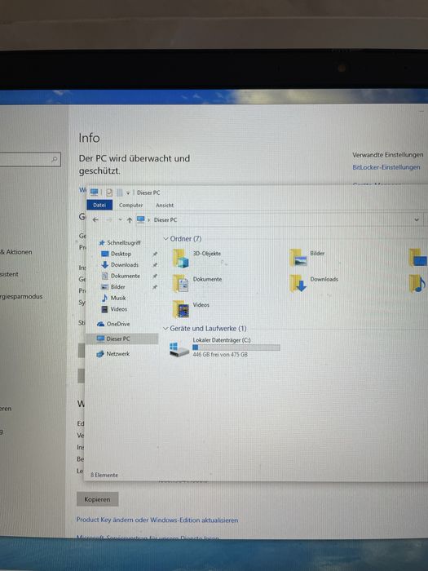This screenshot has width=428, height=571.
Task: Click the Kopieren button in Settings
Action: pyautogui.click(x=97, y=499)
